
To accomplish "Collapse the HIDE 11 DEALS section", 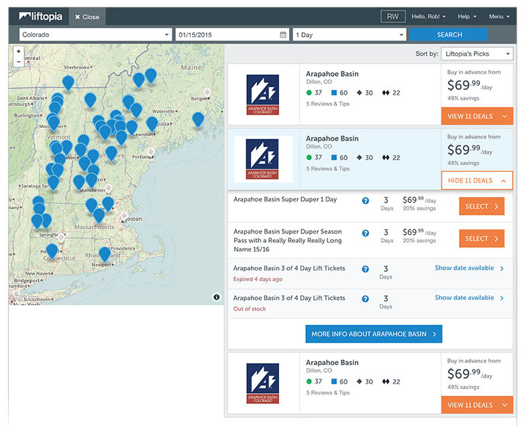I will [477, 180].
